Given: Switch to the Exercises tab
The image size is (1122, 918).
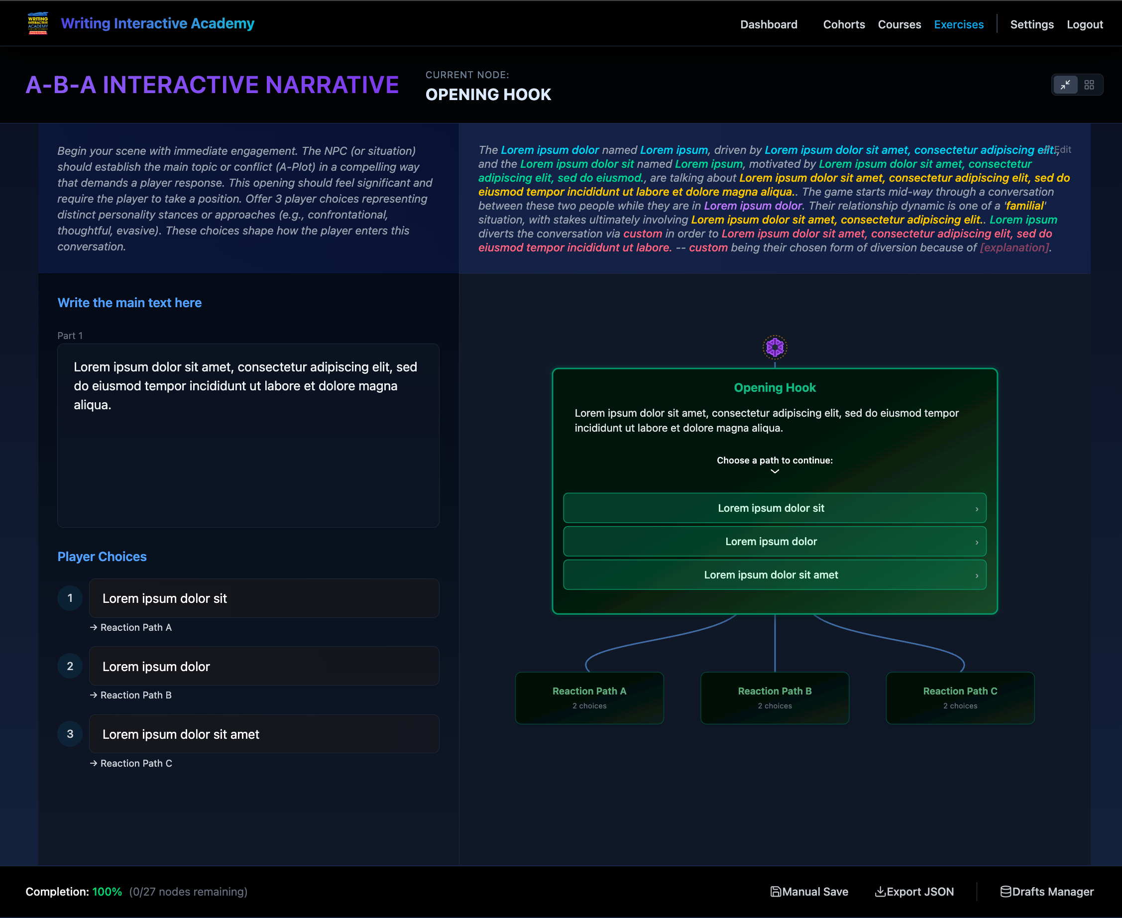Looking at the screenshot, I should (x=959, y=24).
